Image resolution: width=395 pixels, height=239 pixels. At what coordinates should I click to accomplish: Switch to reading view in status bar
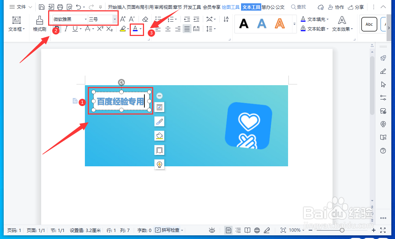(248, 230)
